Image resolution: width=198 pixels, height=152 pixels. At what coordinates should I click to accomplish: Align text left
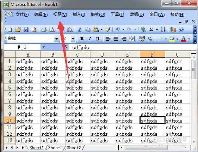pyautogui.click(x=108, y=39)
